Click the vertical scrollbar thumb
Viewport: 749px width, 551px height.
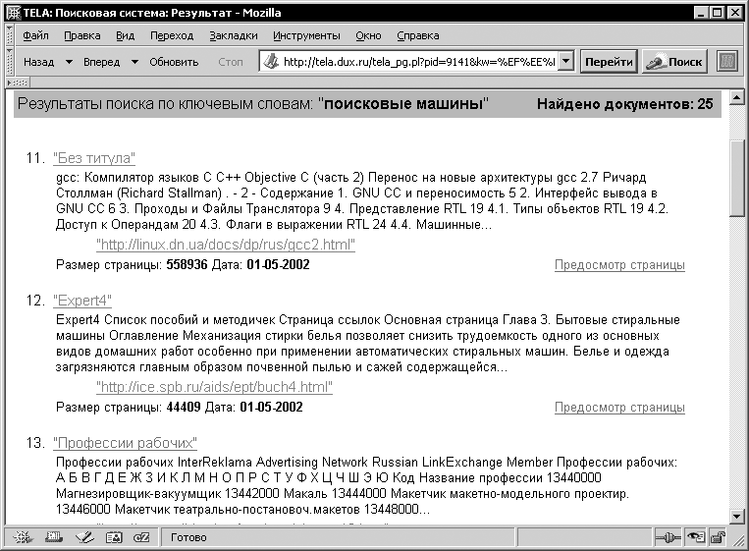coord(736,178)
